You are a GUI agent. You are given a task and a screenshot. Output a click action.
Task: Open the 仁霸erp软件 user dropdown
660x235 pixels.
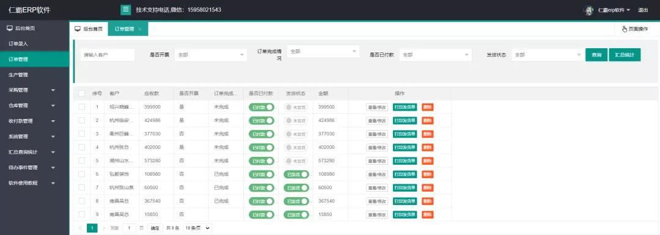(614, 10)
